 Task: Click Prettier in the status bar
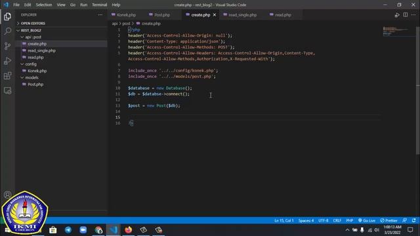tap(388, 220)
